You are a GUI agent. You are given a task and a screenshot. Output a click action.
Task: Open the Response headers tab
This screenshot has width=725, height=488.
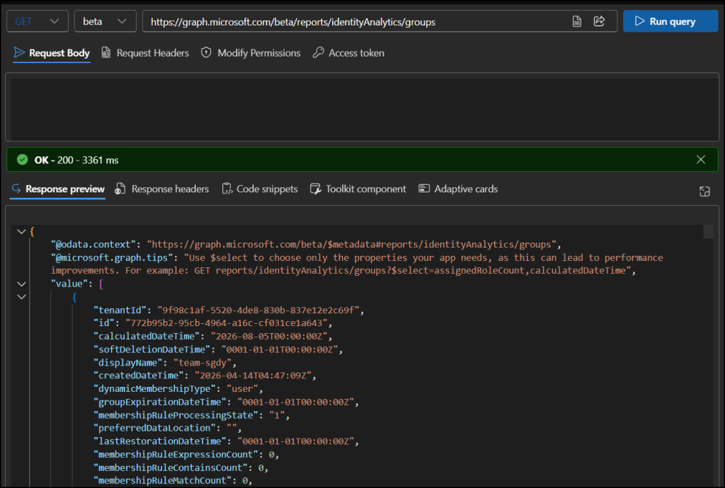pyautogui.click(x=162, y=189)
